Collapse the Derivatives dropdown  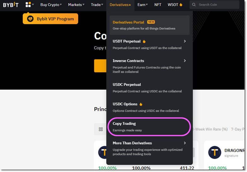point(120,5)
